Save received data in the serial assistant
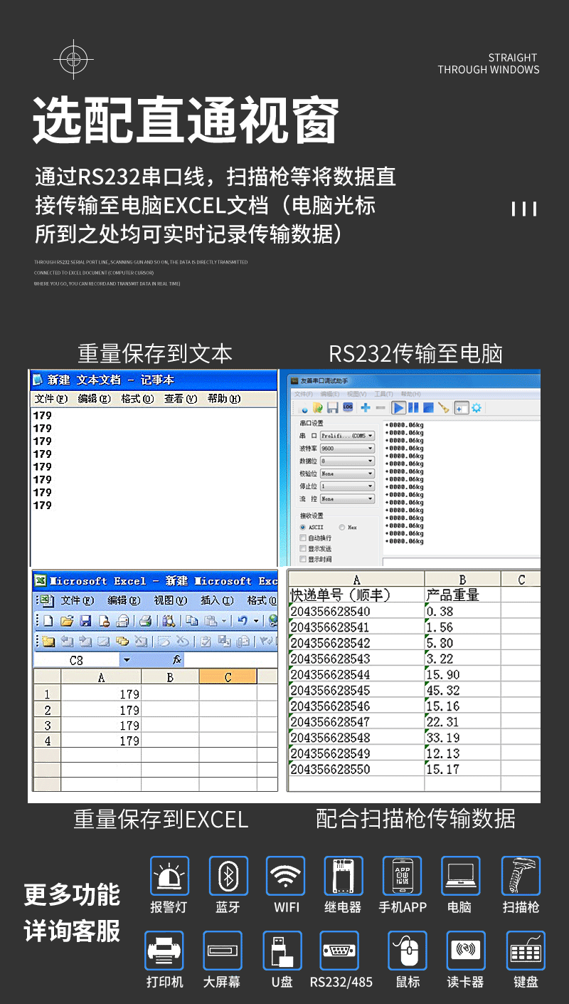This screenshot has height=1004, width=569. 331,407
